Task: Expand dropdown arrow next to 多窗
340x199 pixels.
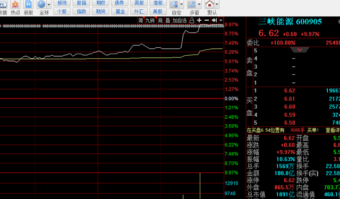Action: [199, 4]
